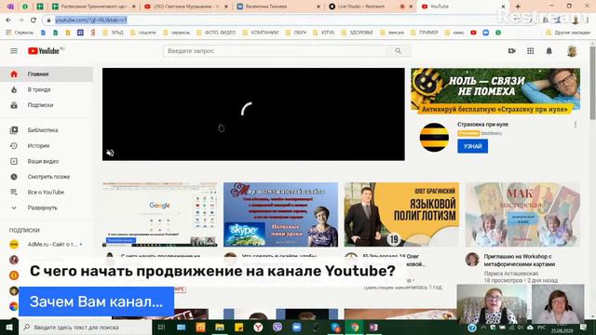The image size is (596, 335).
Task: Click the YouTube logo
Action: (44, 51)
